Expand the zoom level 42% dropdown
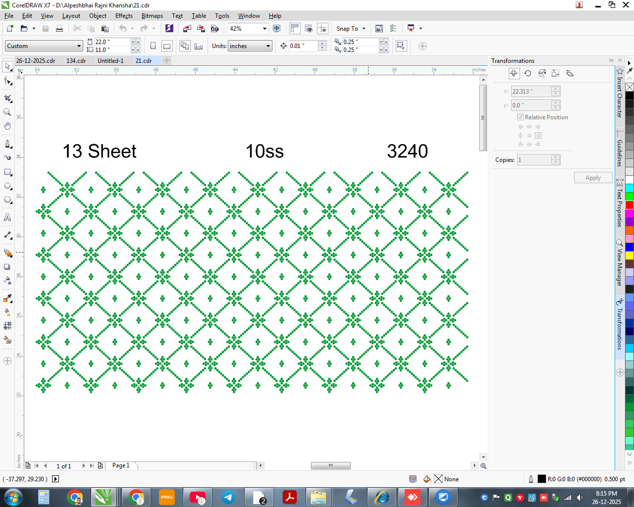Screen dimensions: 634x507 (x=264, y=29)
